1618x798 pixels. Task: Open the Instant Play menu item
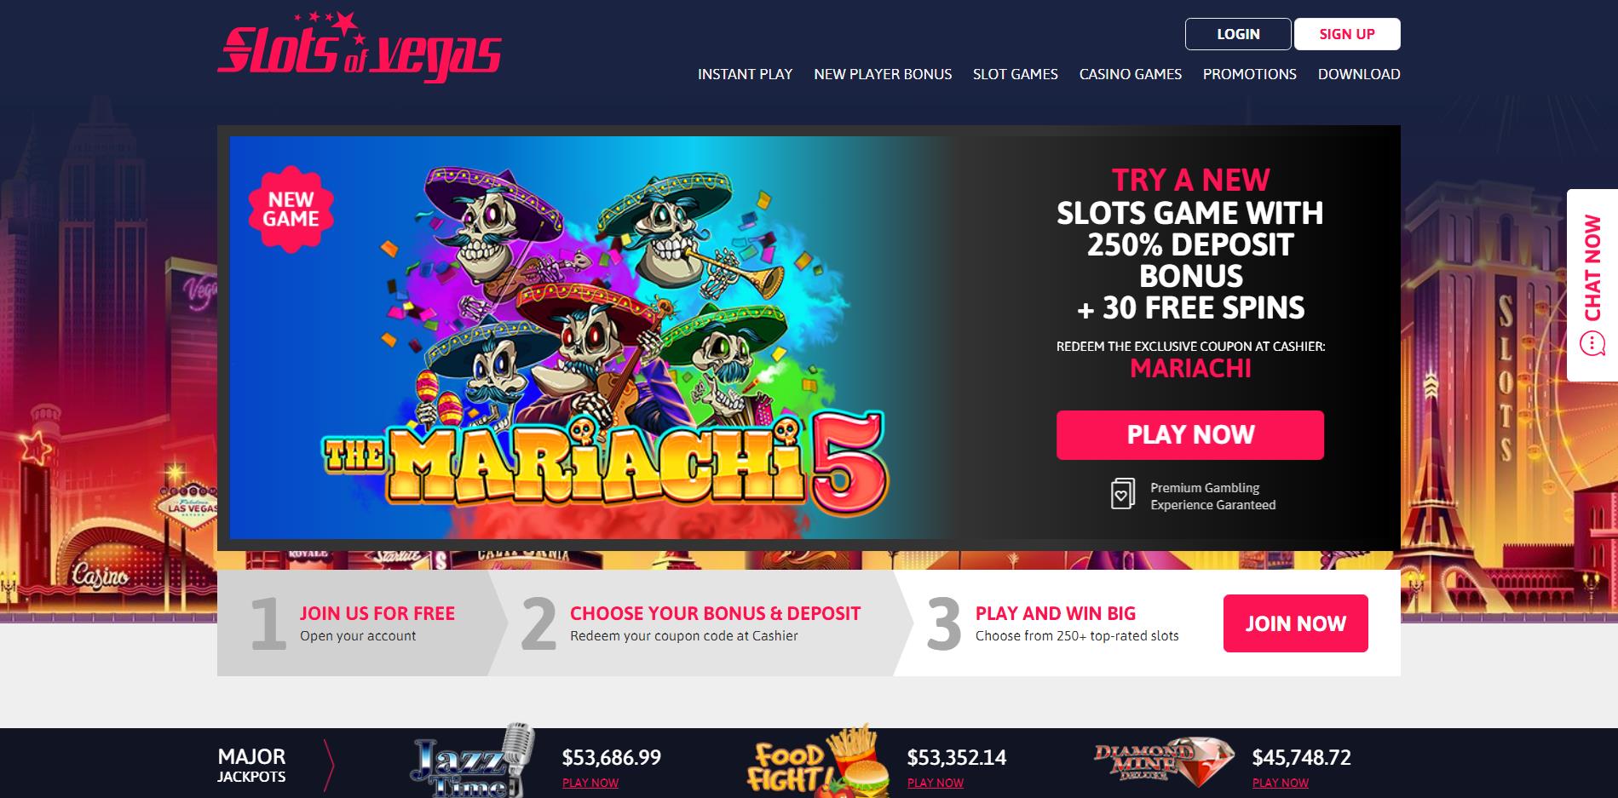(x=745, y=74)
